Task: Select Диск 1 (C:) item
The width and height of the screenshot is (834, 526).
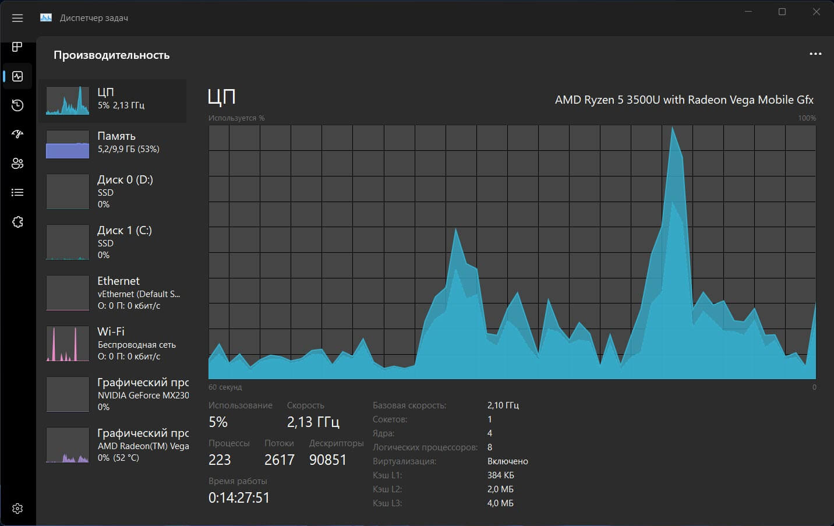Action: [x=113, y=242]
